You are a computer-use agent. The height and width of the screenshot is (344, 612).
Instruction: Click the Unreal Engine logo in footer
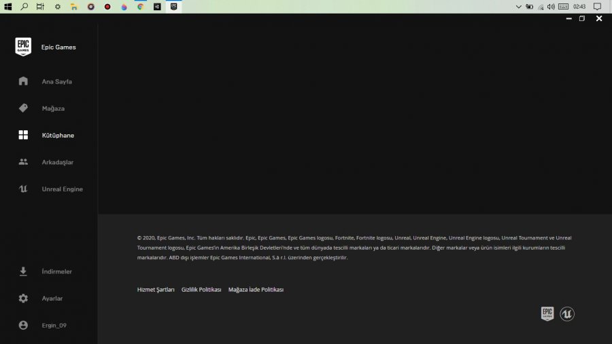tap(567, 313)
